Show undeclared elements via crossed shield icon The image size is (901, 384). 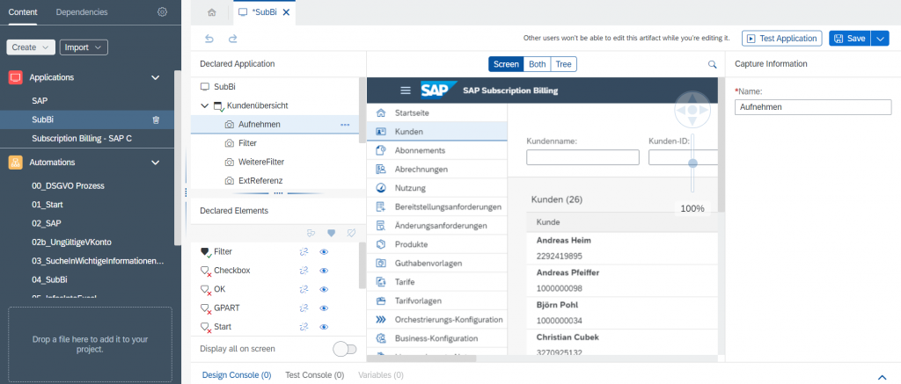pos(350,233)
